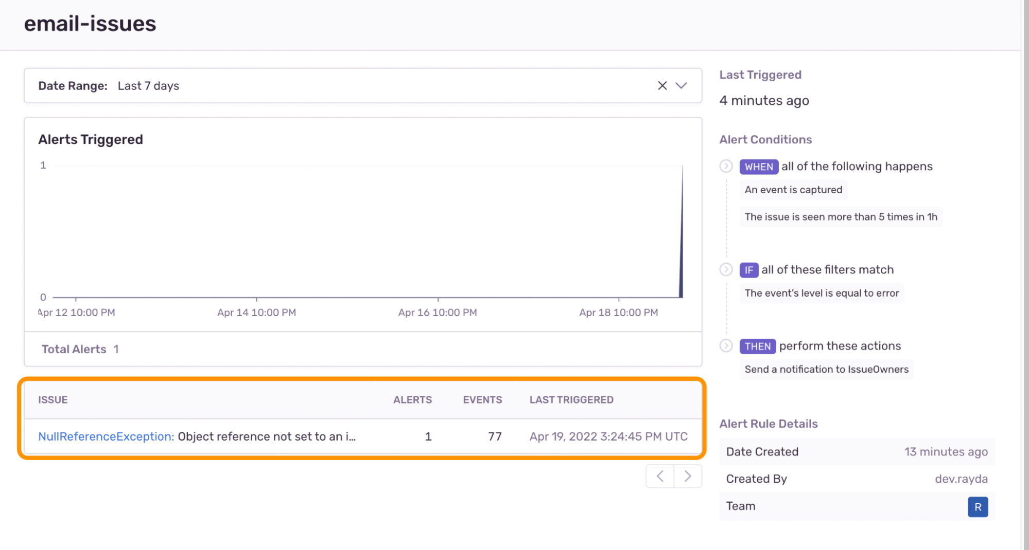Select 'The issue is seen more than 5 times' condition
The height and width of the screenshot is (550, 1029).
point(841,217)
